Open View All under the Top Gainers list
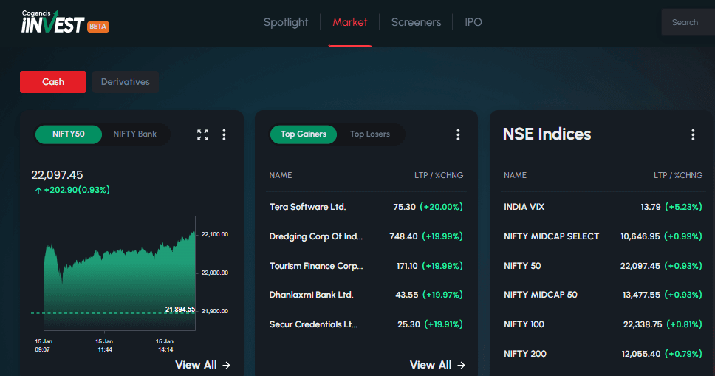This screenshot has width=715, height=376. [x=437, y=365]
